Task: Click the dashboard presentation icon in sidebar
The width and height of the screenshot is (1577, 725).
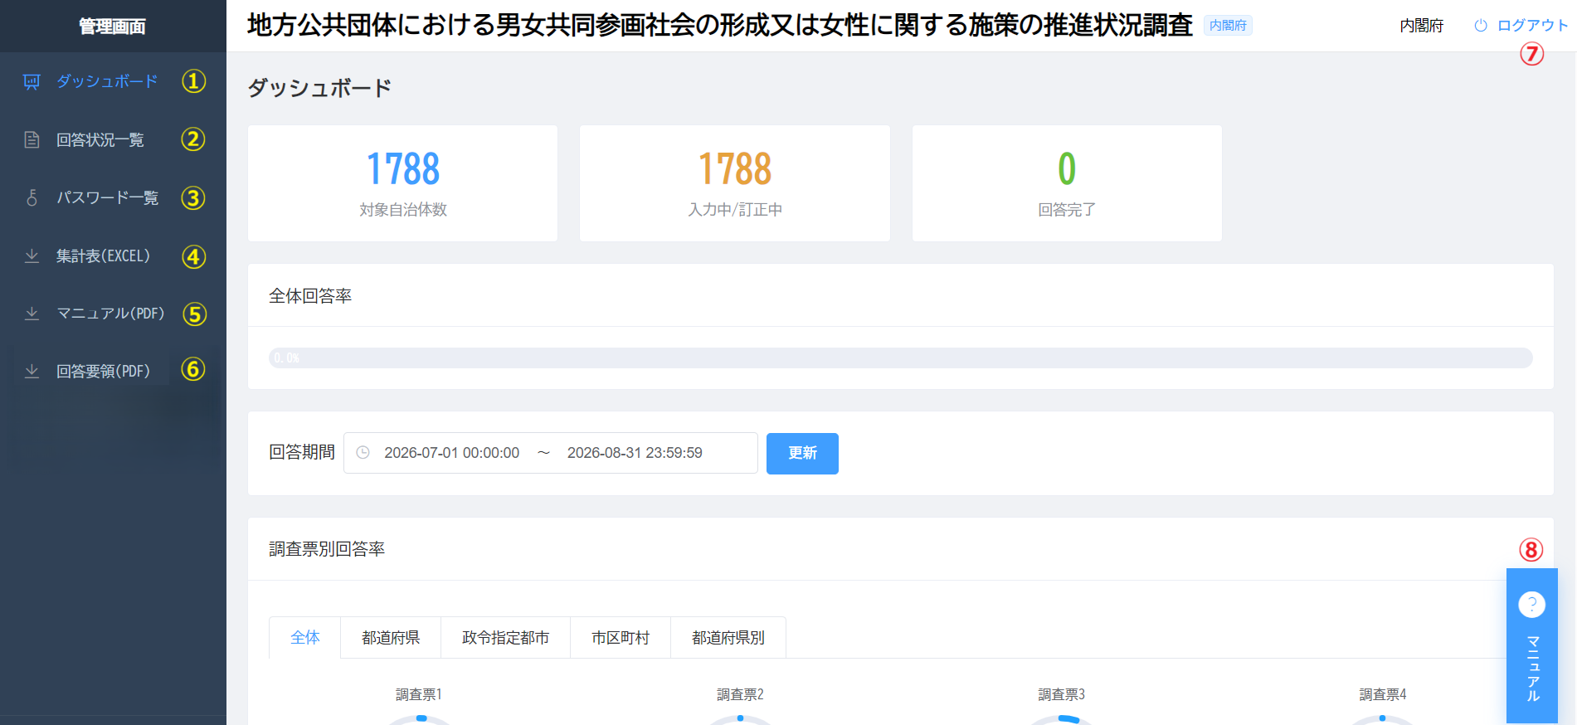Action: (x=32, y=81)
